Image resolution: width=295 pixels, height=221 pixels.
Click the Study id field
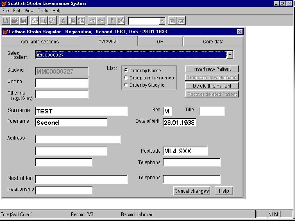(61, 71)
